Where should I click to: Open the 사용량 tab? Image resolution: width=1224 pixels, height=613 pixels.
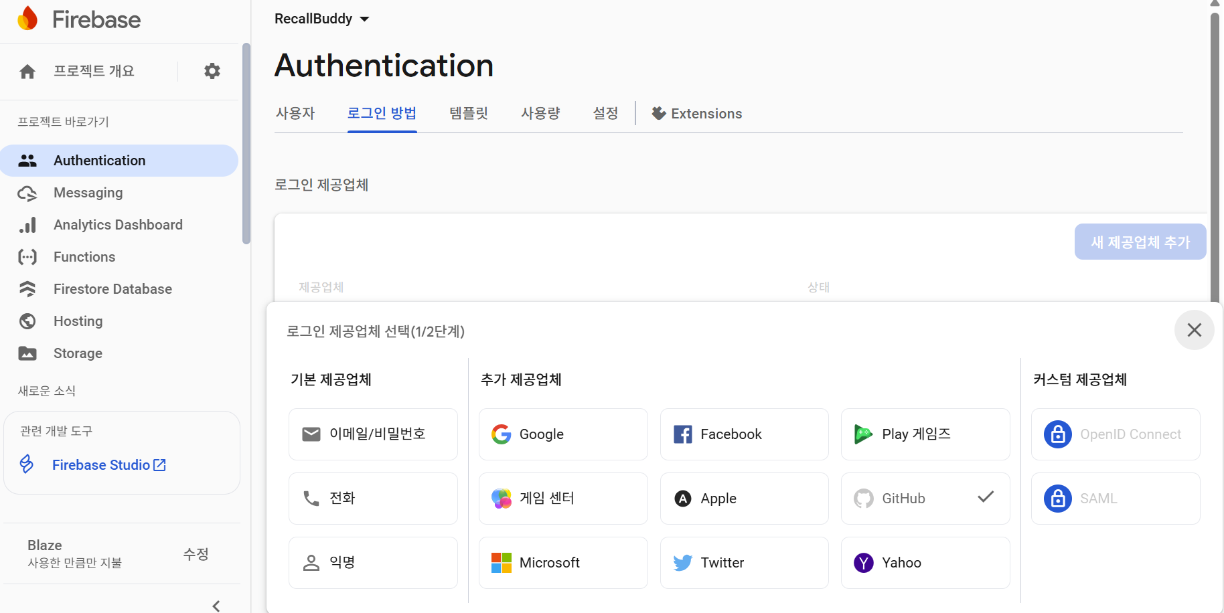click(540, 113)
